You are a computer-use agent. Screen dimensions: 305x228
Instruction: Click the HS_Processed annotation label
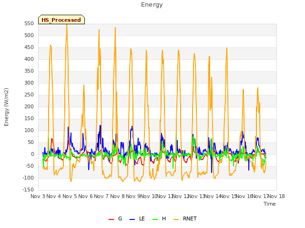click(61, 20)
